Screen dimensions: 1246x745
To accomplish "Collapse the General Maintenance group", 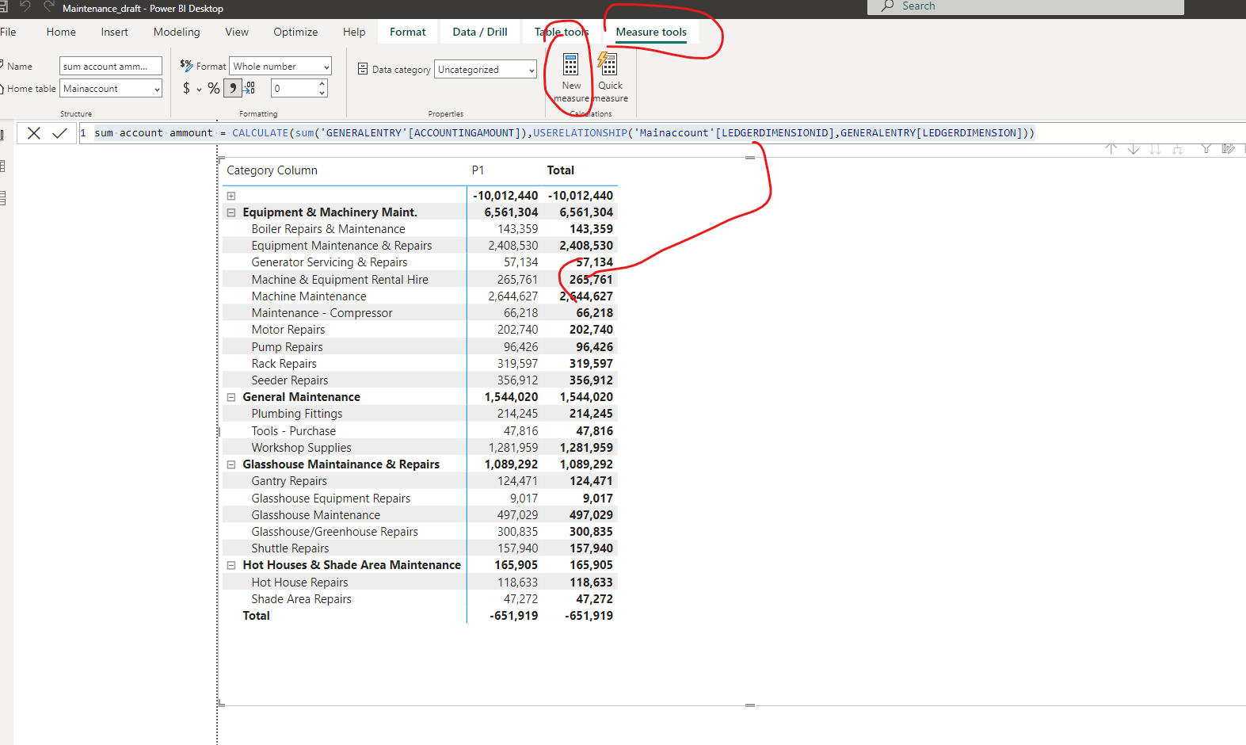I will pos(231,397).
